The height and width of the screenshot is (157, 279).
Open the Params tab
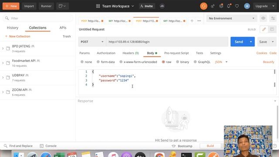coord(85,53)
